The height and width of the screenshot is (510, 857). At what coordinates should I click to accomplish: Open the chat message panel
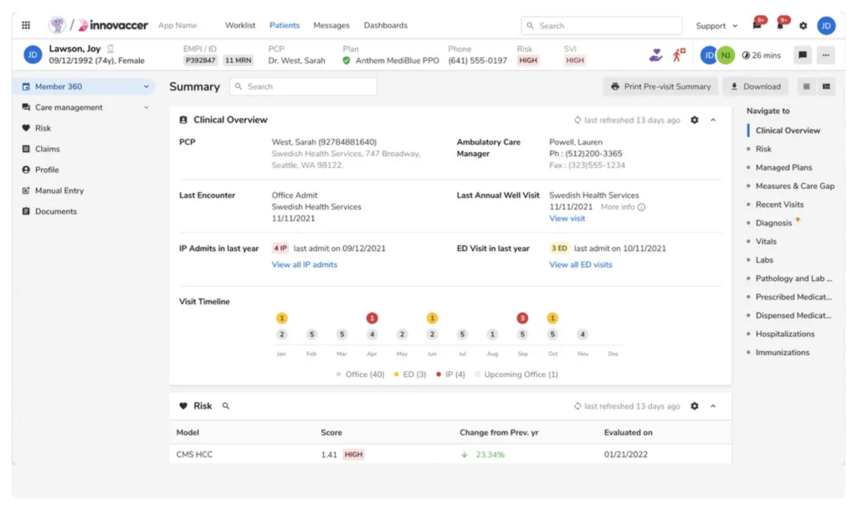804,55
